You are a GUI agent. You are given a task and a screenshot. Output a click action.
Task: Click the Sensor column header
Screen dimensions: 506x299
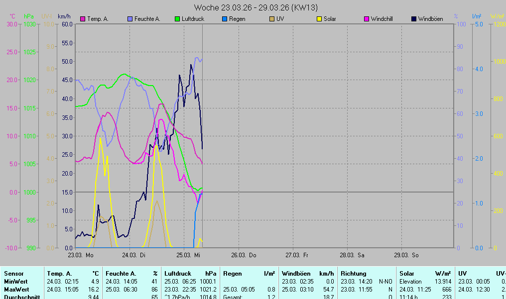pos(13,274)
